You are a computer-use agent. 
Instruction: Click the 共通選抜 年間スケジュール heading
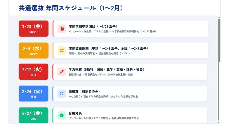pyautogui.click(x=71, y=8)
